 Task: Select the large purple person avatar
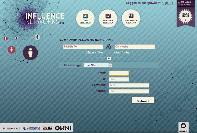pos(30,53)
